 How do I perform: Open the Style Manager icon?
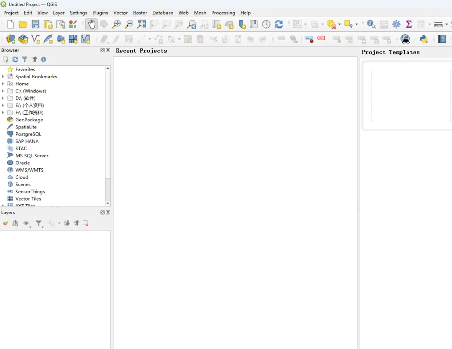coord(73,24)
